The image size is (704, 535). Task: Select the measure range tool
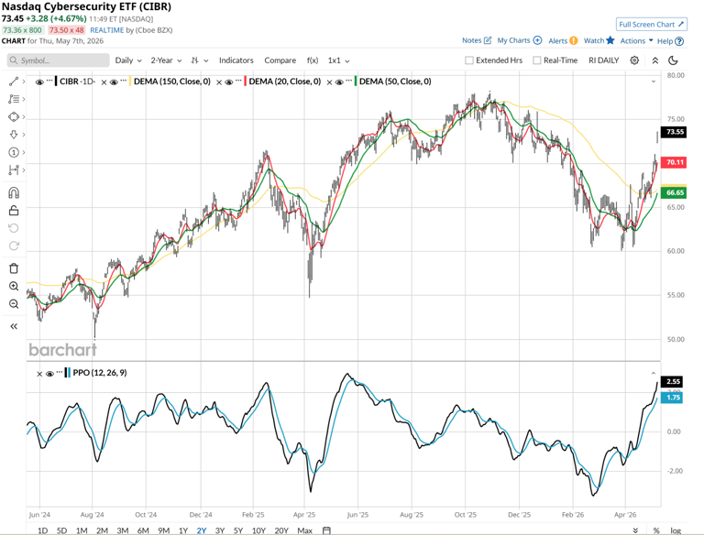point(14,170)
